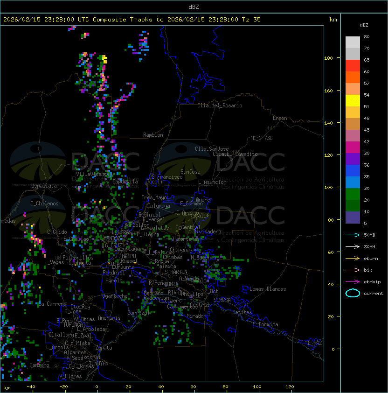
Task: Pick the bright yellow 51-54 dBZ swatch
Action: [353, 101]
